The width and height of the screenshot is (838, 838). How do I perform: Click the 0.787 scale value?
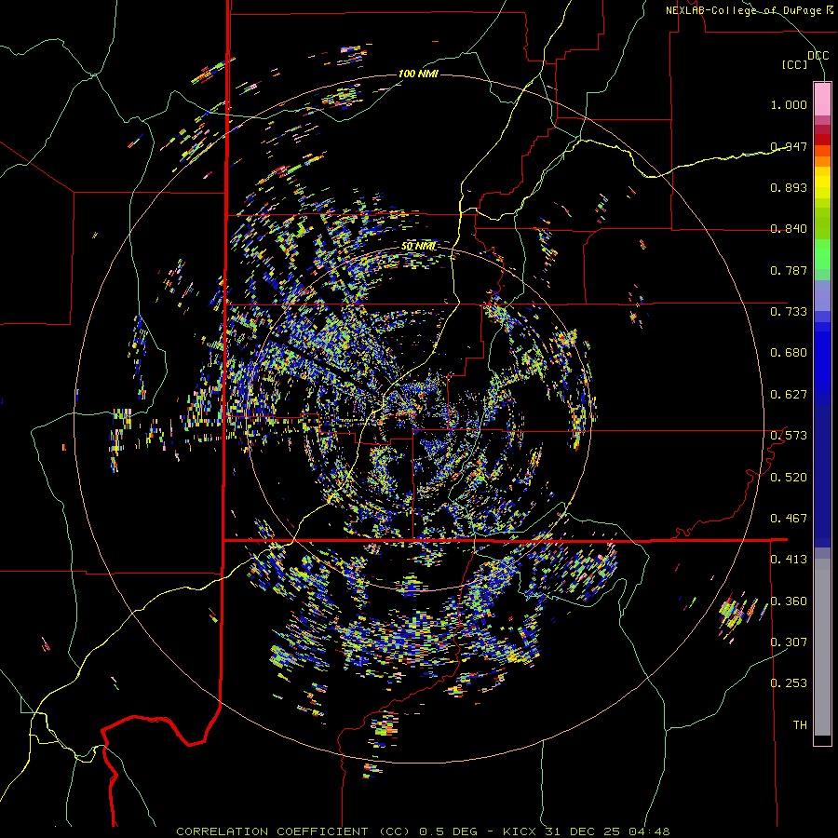click(x=789, y=270)
